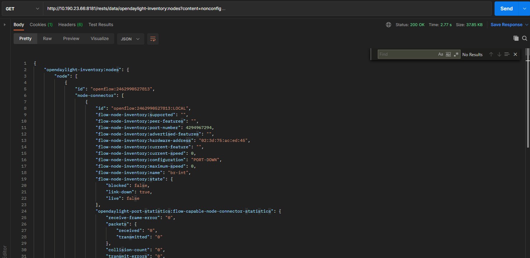Click the No Results label in Find bar
Viewport: 530px width, 258px height.
point(472,55)
